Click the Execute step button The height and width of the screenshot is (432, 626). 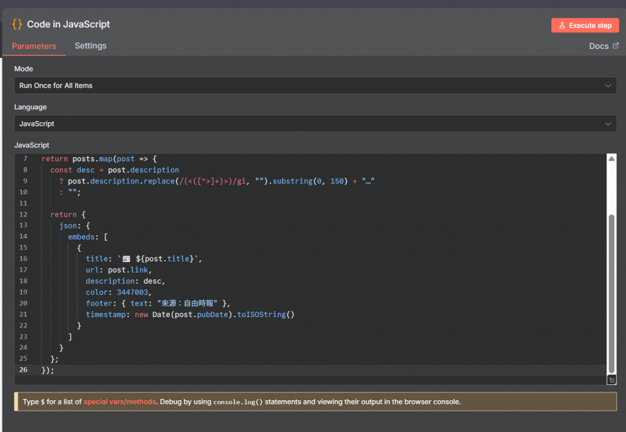coord(585,26)
